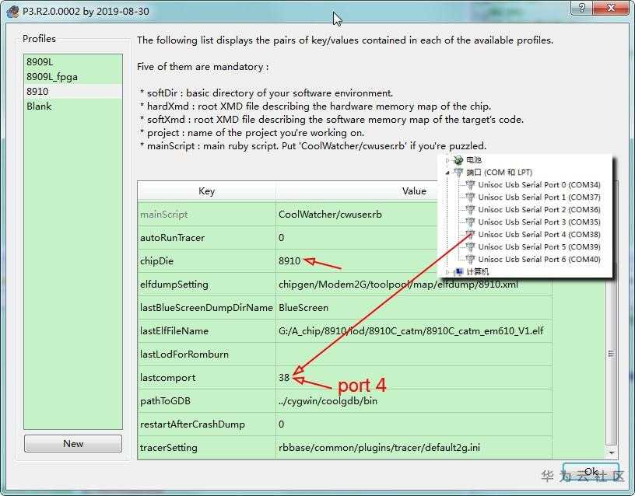Edit the lastcomport value 38
Viewport: 635px width, 496px height.
pos(414,378)
